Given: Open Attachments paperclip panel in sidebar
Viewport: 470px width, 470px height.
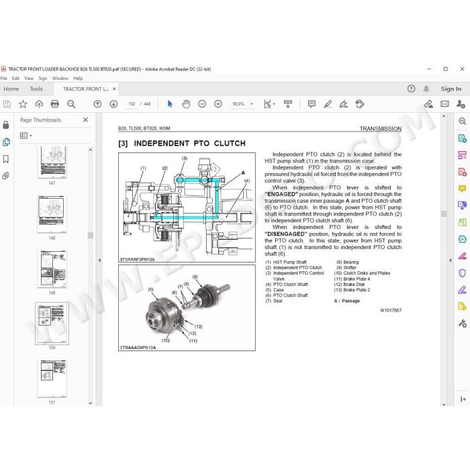Looking at the screenshot, I should coord(5,176).
